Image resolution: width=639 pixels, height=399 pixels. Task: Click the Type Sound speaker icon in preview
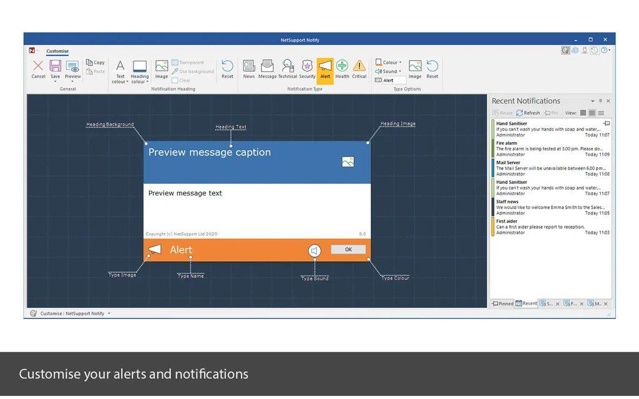pos(315,251)
